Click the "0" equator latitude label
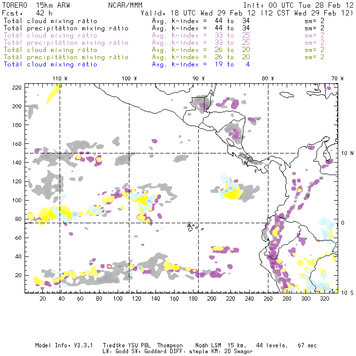Viewport: 356px width, 356px height. [x=343, y=223]
